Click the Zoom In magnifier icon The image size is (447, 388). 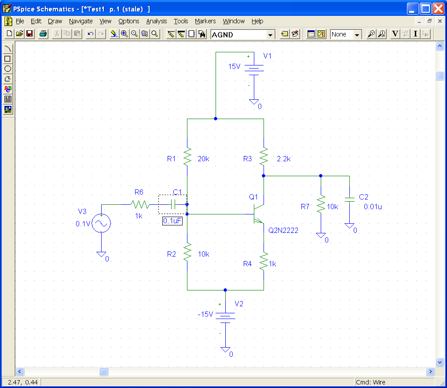125,34
